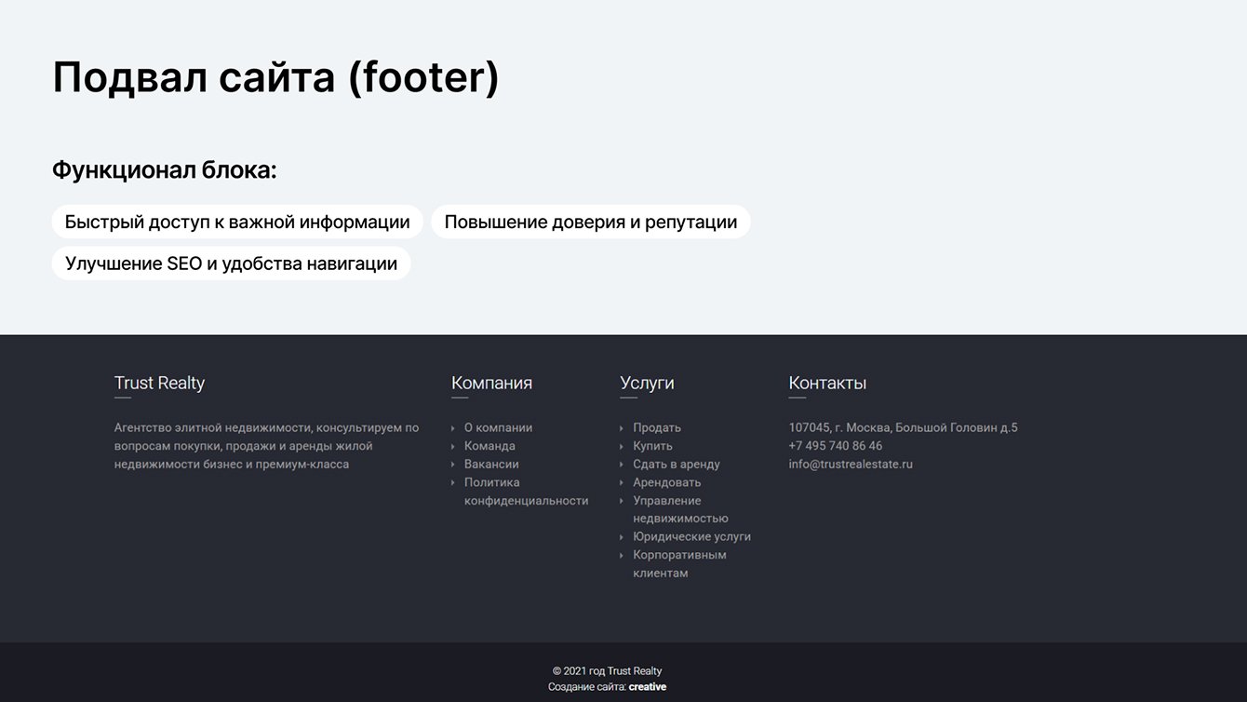Click the "Trust Realty" footer logo text
Screen dimensions: 1247x702
point(159,383)
